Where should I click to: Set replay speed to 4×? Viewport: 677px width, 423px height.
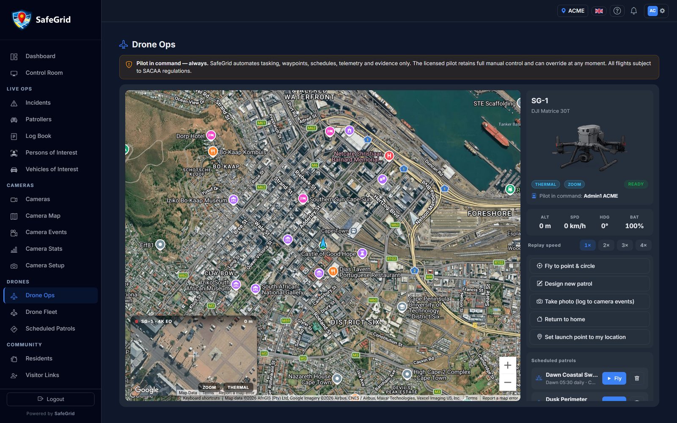(644, 245)
